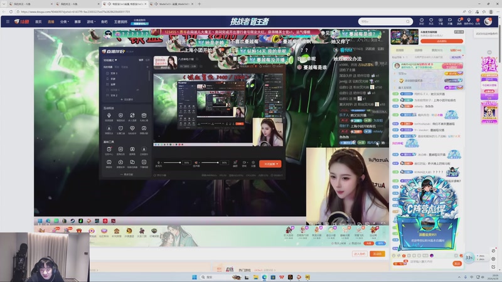The height and width of the screenshot is (282, 502).
Task: Open the 创作中心 lightbulb icon
Action: point(469,21)
